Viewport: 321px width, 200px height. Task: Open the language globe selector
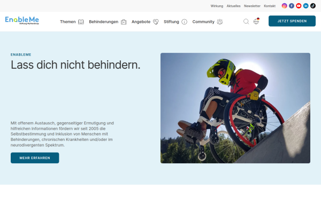[256, 21]
